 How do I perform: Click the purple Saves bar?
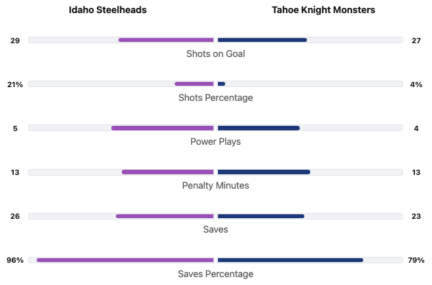165,216
